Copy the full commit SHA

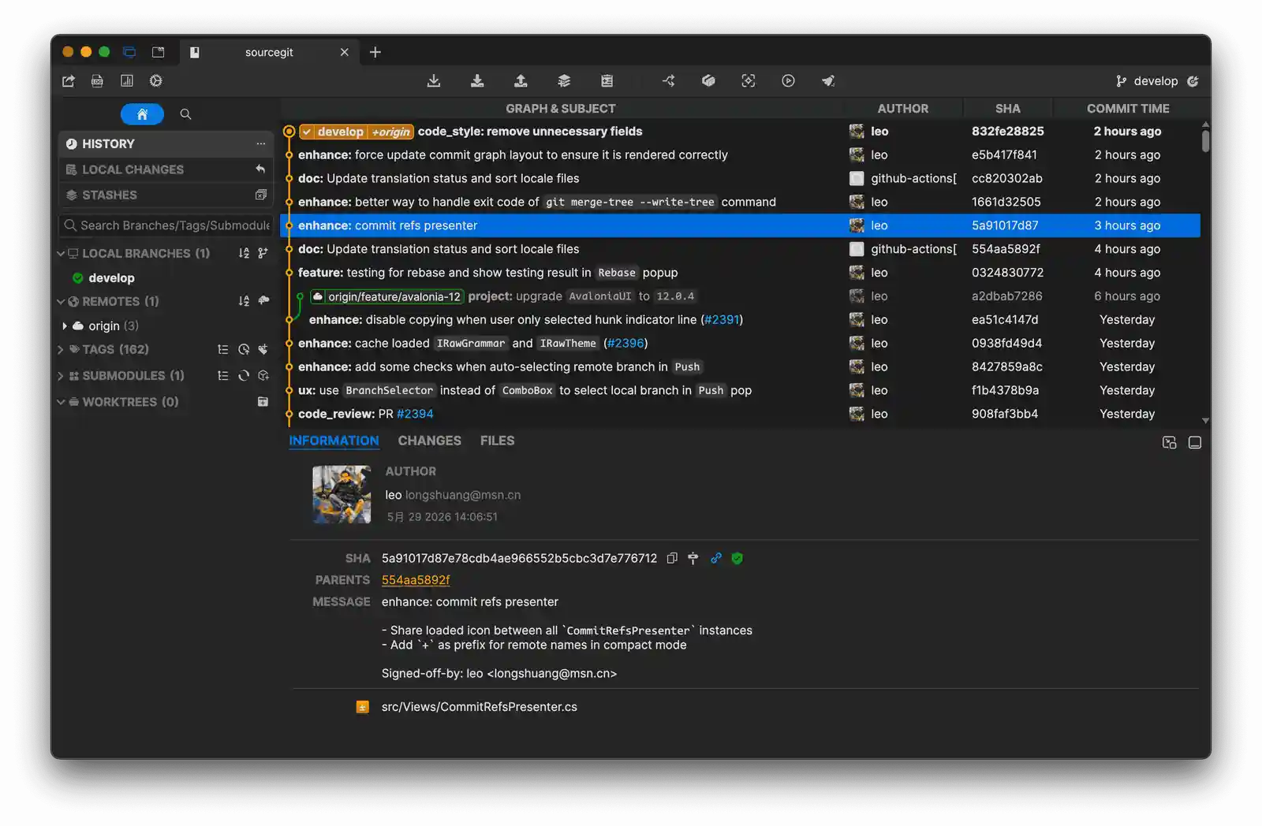pos(672,558)
